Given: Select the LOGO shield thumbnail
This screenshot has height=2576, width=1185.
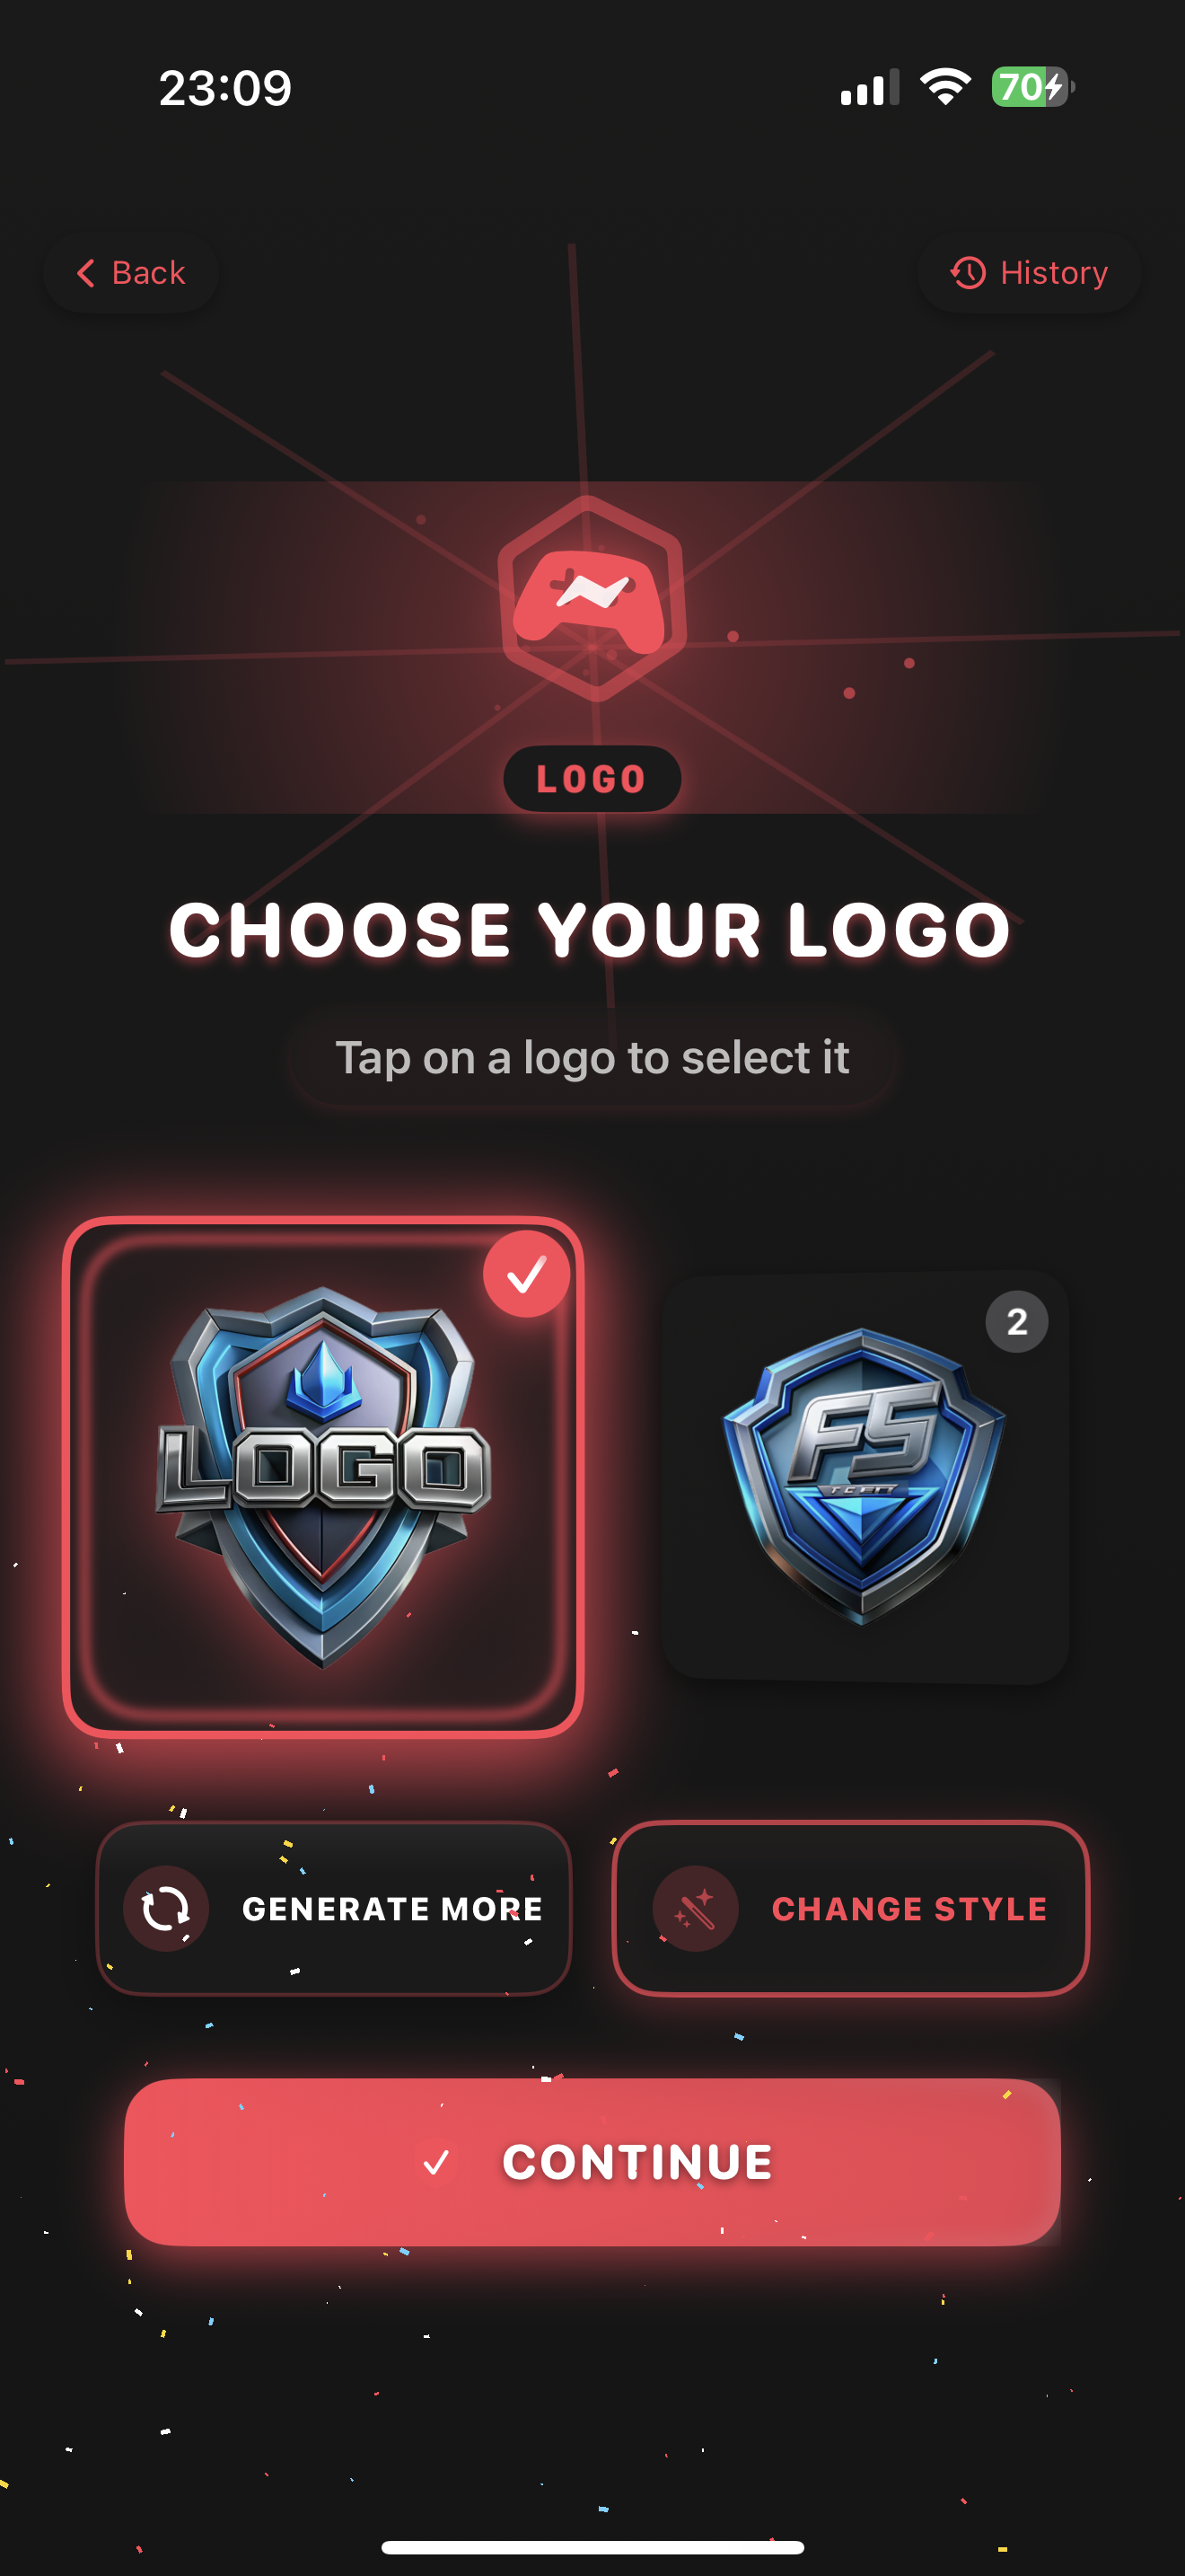Looking at the screenshot, I should [322, 1477].
